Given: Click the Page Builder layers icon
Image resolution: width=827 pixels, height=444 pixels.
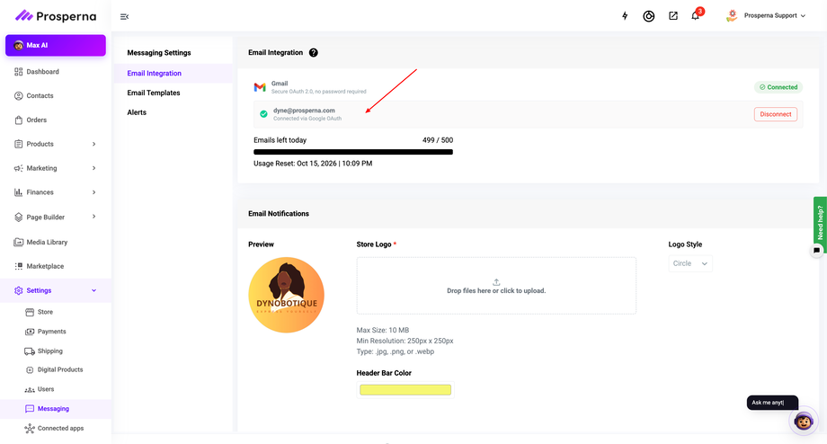Looking at the screenshot, I should 19,217.
